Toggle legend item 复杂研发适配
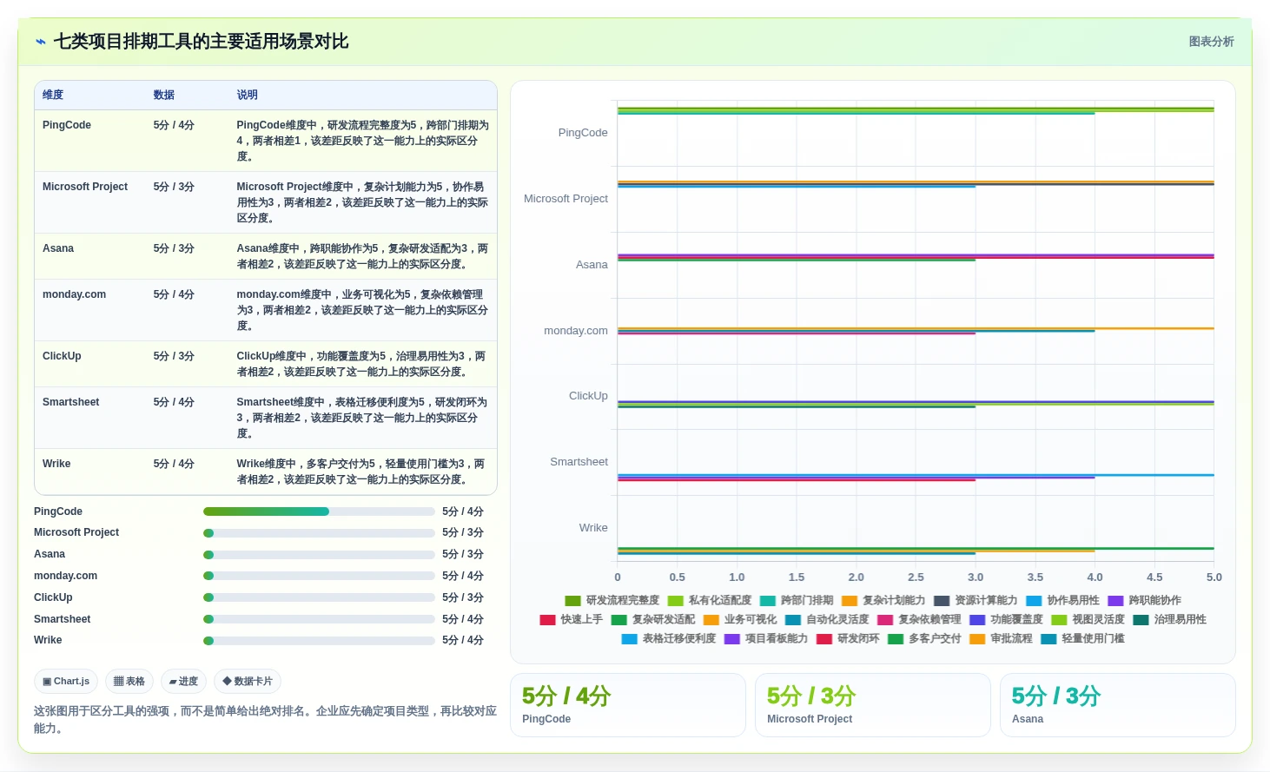 pos(653,620)
